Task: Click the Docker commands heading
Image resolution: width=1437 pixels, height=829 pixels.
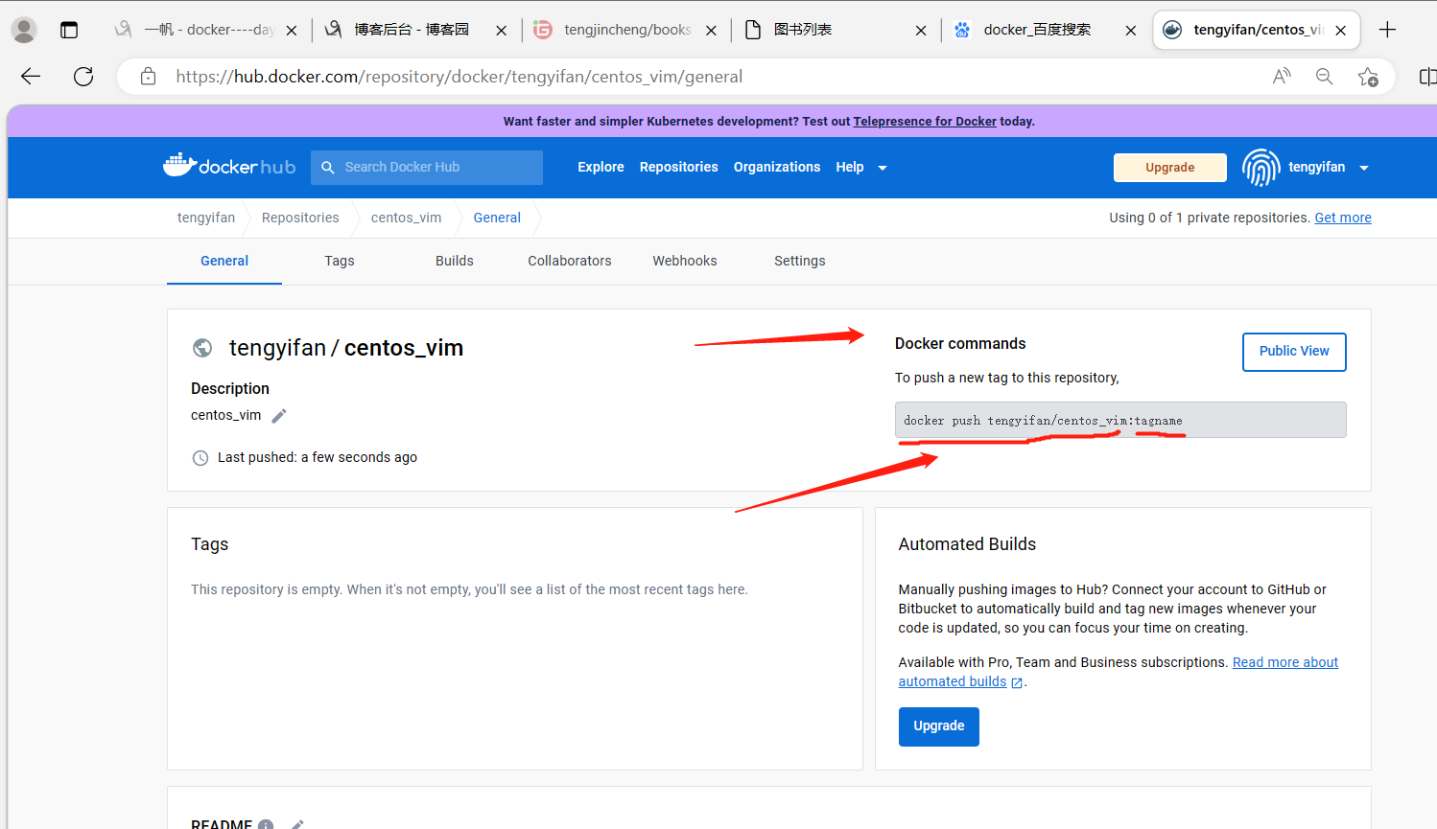Action: pyautogui.click(x=960, y=343)
